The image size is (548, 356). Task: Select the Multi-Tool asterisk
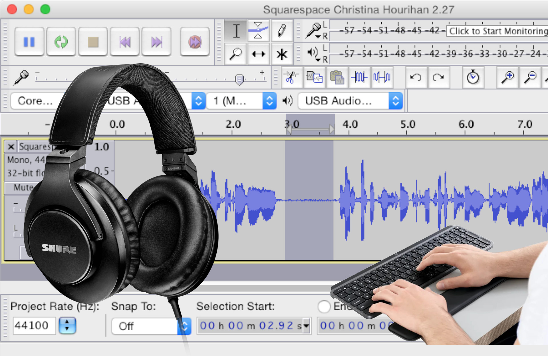click(x=282, y=54)
